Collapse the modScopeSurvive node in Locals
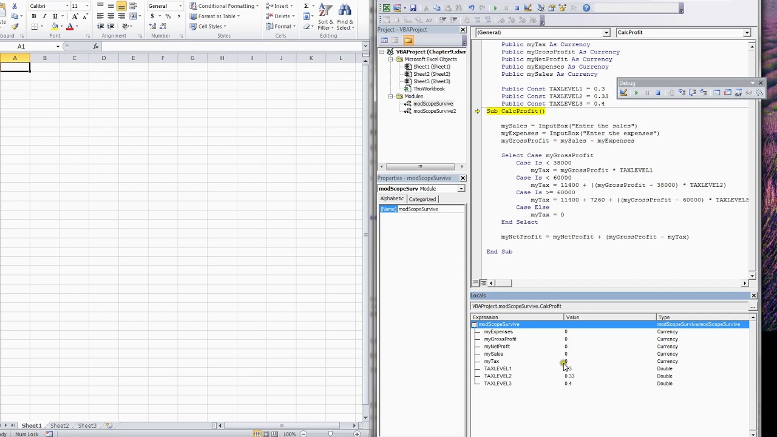The image size is (777, 437). point(475,325)
